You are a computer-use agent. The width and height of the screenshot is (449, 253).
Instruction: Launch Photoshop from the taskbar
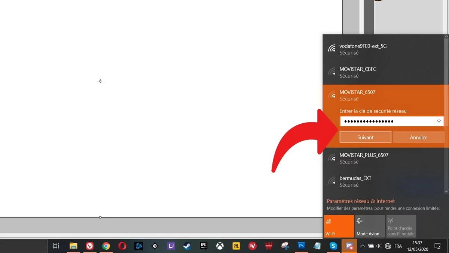tap(301, 246)
